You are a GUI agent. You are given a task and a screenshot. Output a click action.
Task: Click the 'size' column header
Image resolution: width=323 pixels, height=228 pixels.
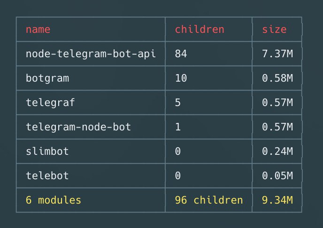pyautogui.click(x=274, y=30)
